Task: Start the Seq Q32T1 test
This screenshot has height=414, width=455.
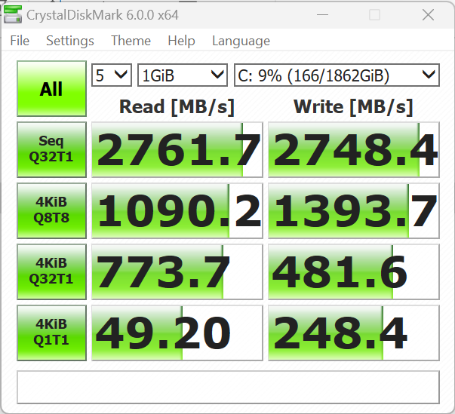Action: 51,149
